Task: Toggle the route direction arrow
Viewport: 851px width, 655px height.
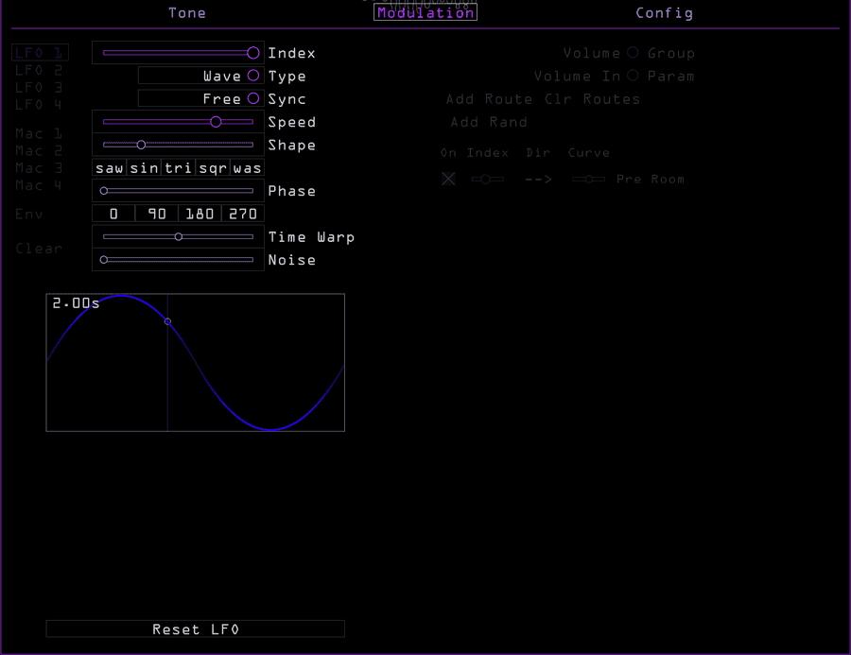Action: [538, 179]
